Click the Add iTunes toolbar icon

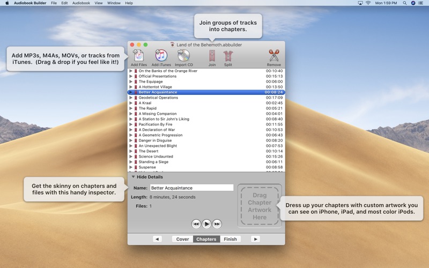coord(161,56)
